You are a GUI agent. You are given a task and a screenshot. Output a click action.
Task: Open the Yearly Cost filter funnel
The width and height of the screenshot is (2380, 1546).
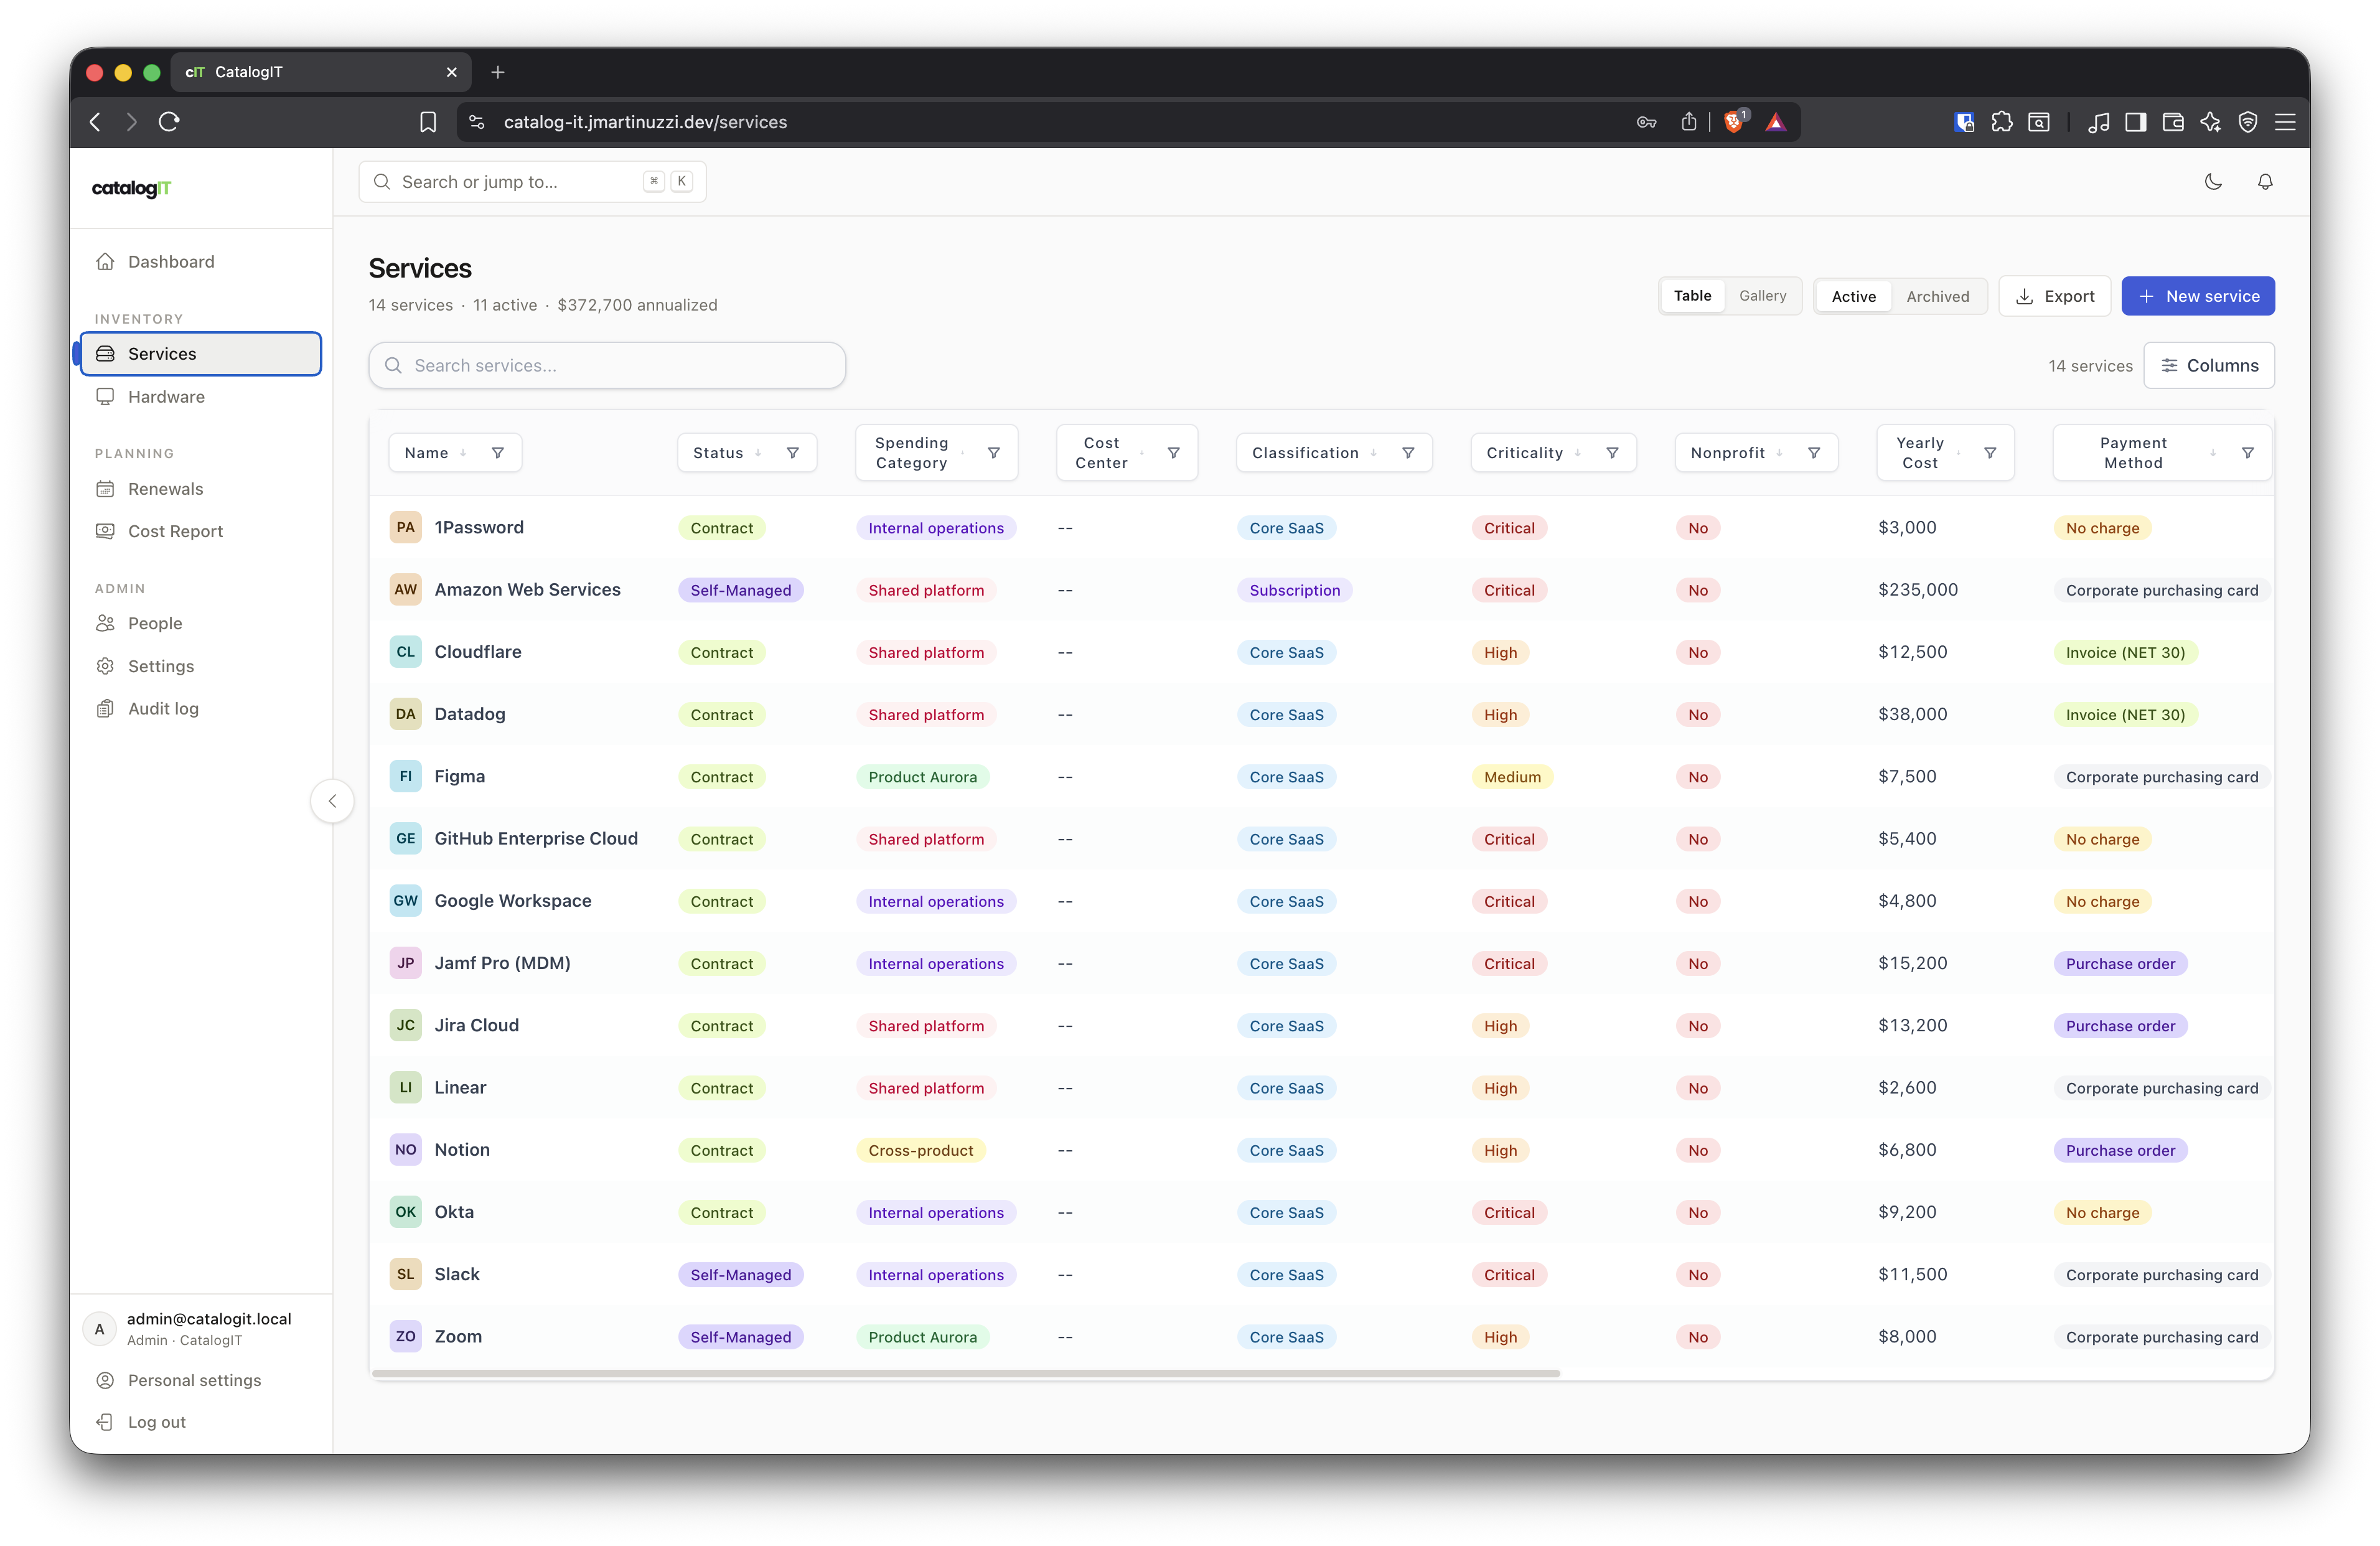(x=1990, y=453)
